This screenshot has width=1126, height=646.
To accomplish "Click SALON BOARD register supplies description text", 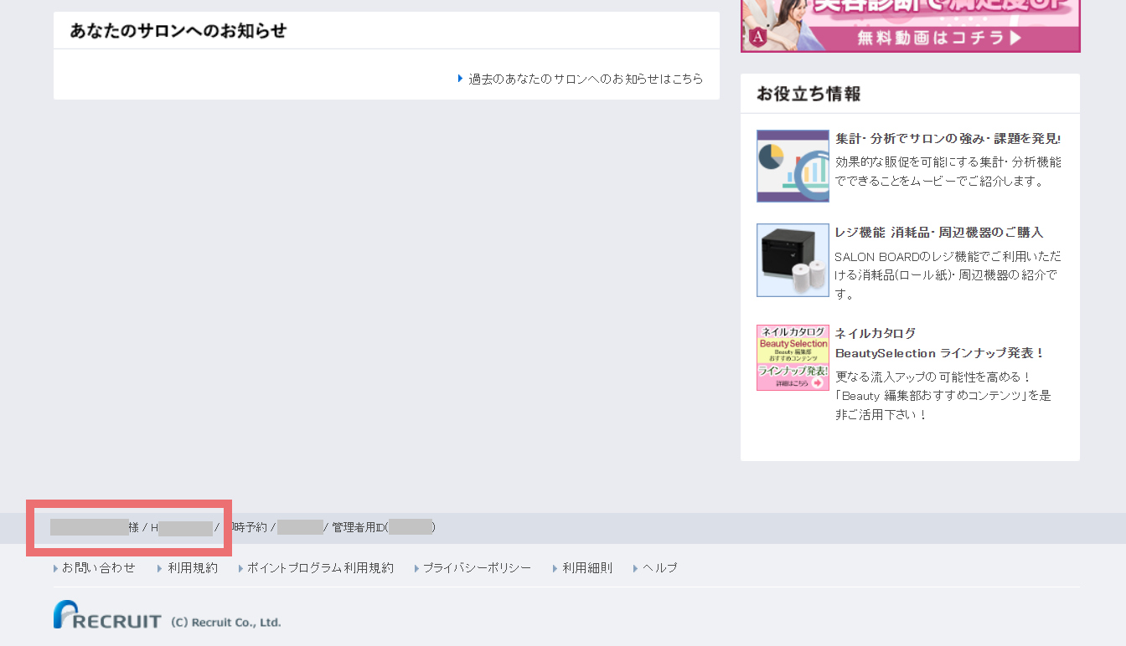I will [x=948, y=274].
